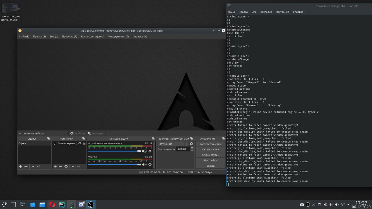Move the source down in the Sources panel
This screenshot has width=372, height=209.
pos(78,166)
